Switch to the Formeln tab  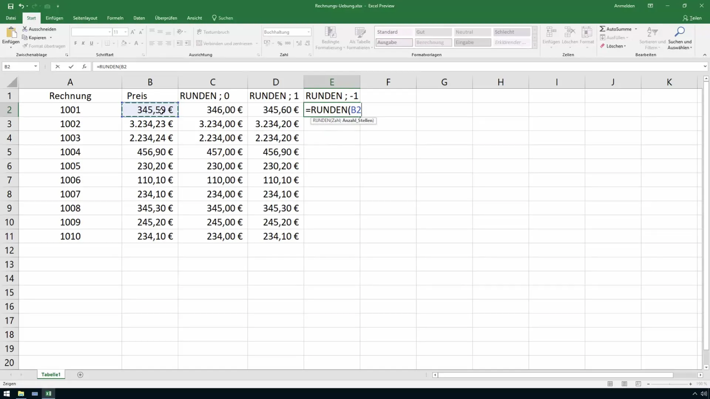pos(115,18)
